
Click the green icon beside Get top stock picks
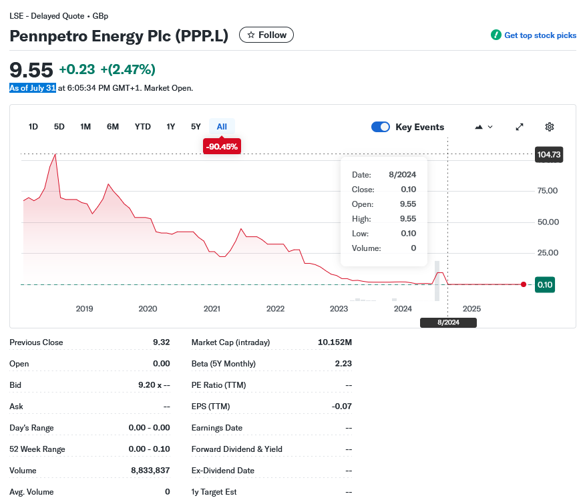pyautogui.click(x=496, y=35)
